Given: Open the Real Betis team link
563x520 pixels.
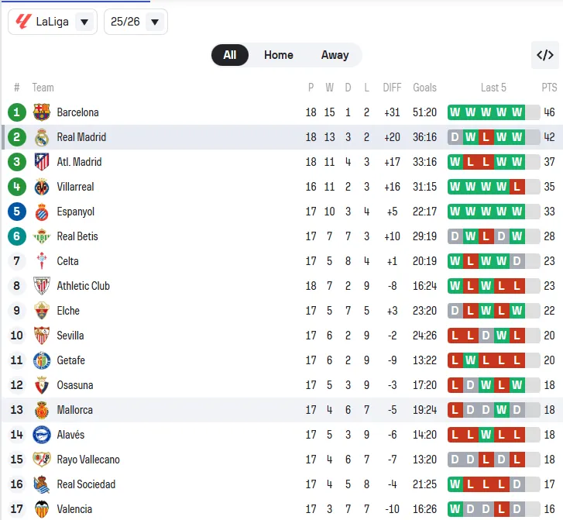Looking at the screenshot, I should tap(77, 236).
